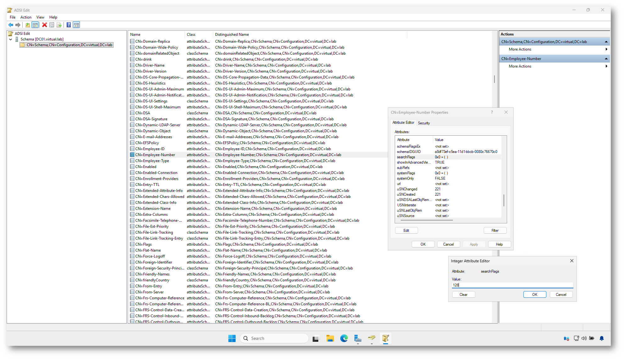
Task: Click the icon beside CN=DSA row
Action: point(132,113)
